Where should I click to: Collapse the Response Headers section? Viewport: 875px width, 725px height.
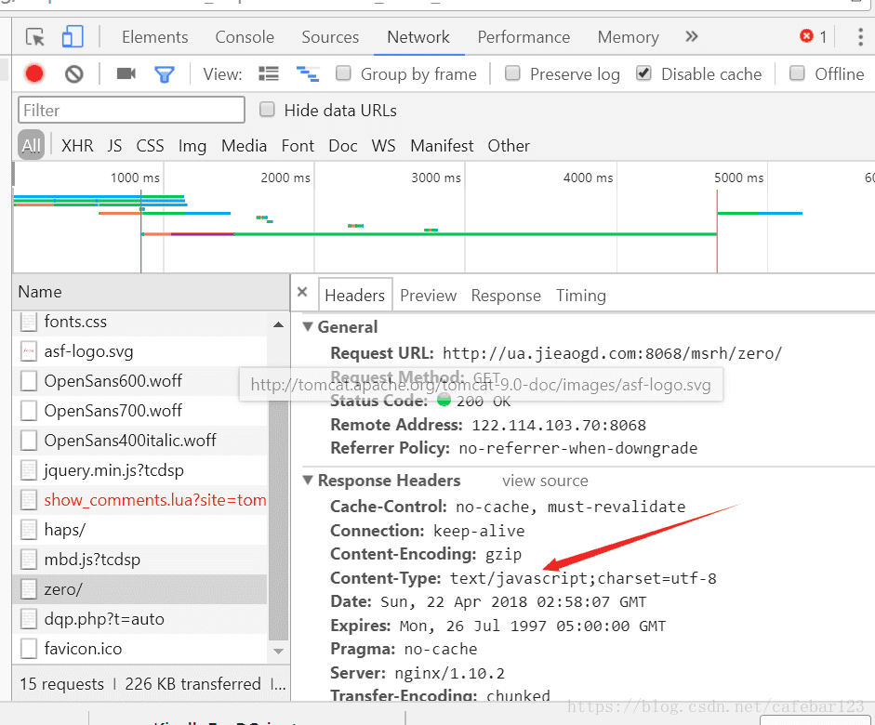coord(308,480)
